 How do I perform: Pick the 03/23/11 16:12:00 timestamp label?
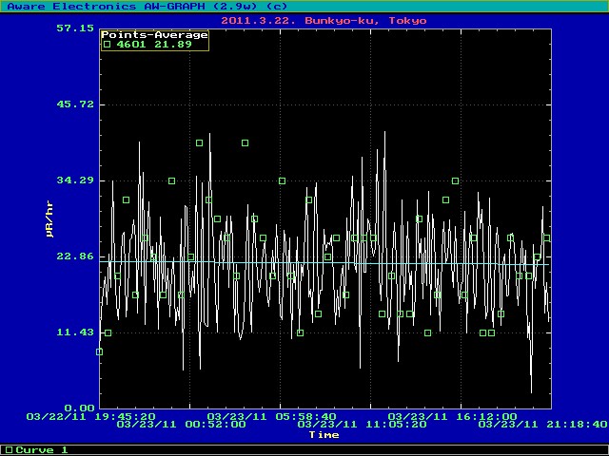pyautogui.click(x=452, y=416)
